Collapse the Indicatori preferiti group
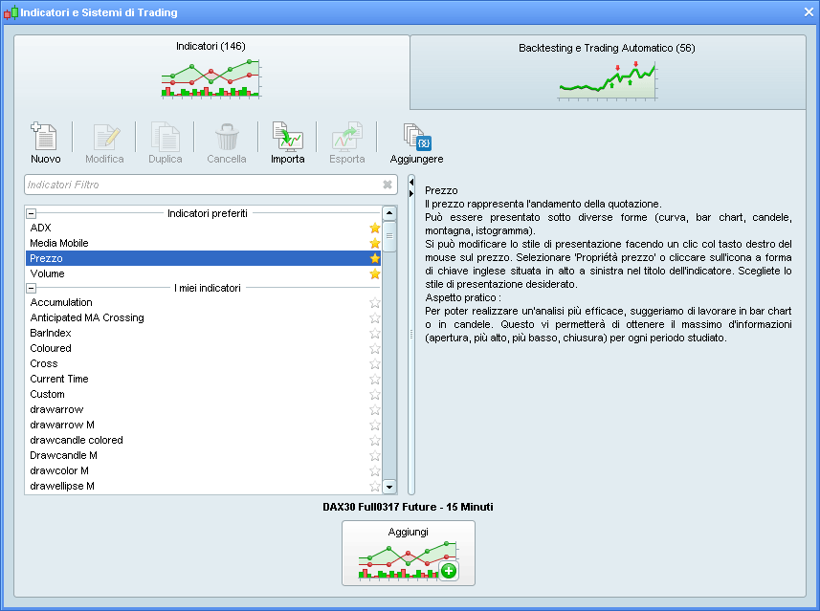The image size is (820, 611). (32, 213)
